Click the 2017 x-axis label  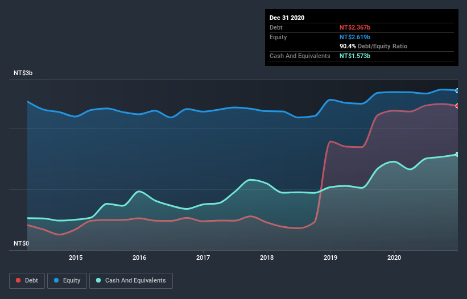click(203, 258)
